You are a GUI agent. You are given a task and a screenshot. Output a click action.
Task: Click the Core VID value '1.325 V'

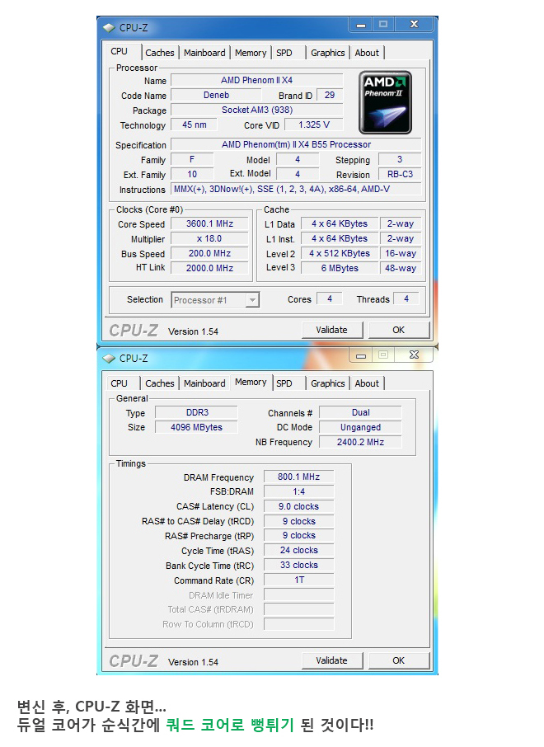314,124
